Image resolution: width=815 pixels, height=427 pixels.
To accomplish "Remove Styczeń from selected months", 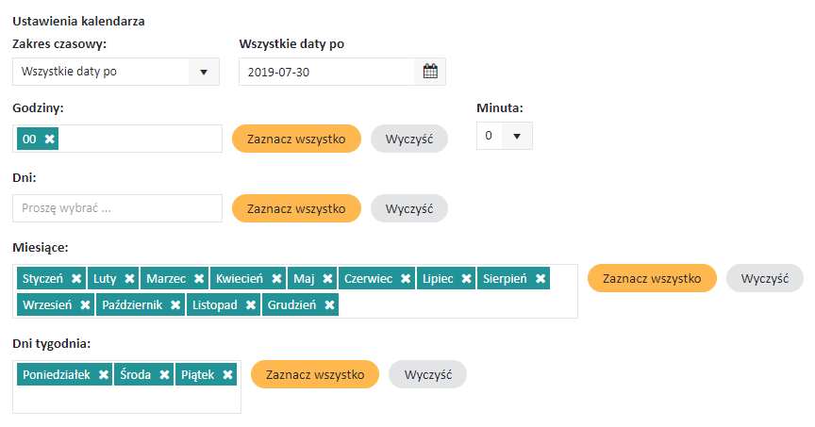I will (x=75, y=279).
